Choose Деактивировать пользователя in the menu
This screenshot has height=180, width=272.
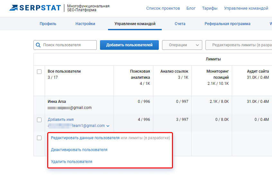[x=79, y=150]
